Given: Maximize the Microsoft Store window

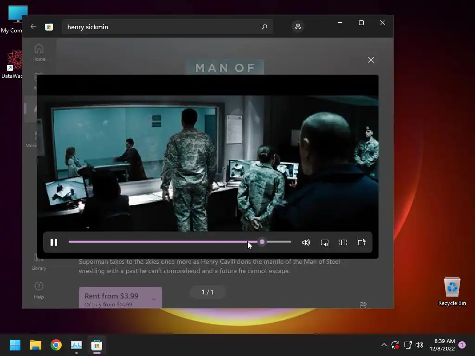Looking at the screenshot, I should tap(361, 23).
